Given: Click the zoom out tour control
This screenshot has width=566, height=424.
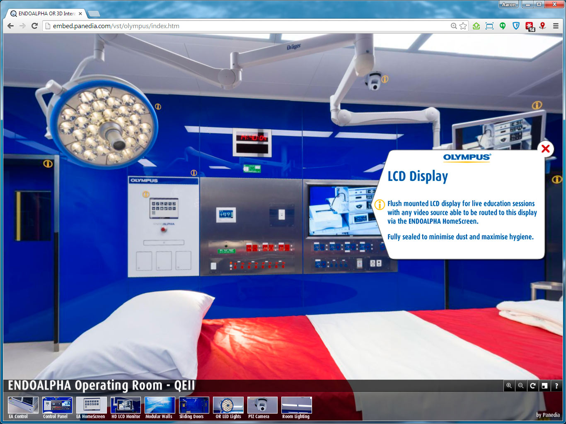Looking at the screenshot, I should [x=521, y=386].
